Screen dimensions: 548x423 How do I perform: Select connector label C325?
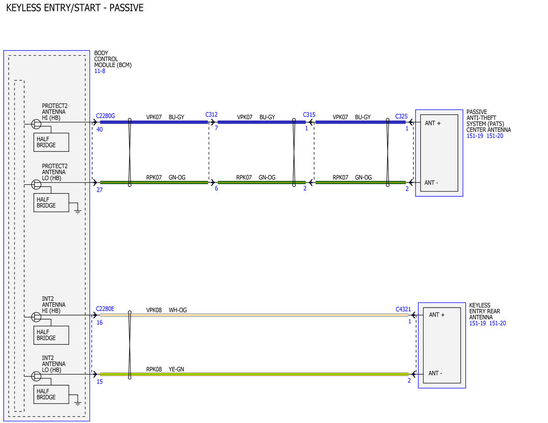(x=401, y=116)
